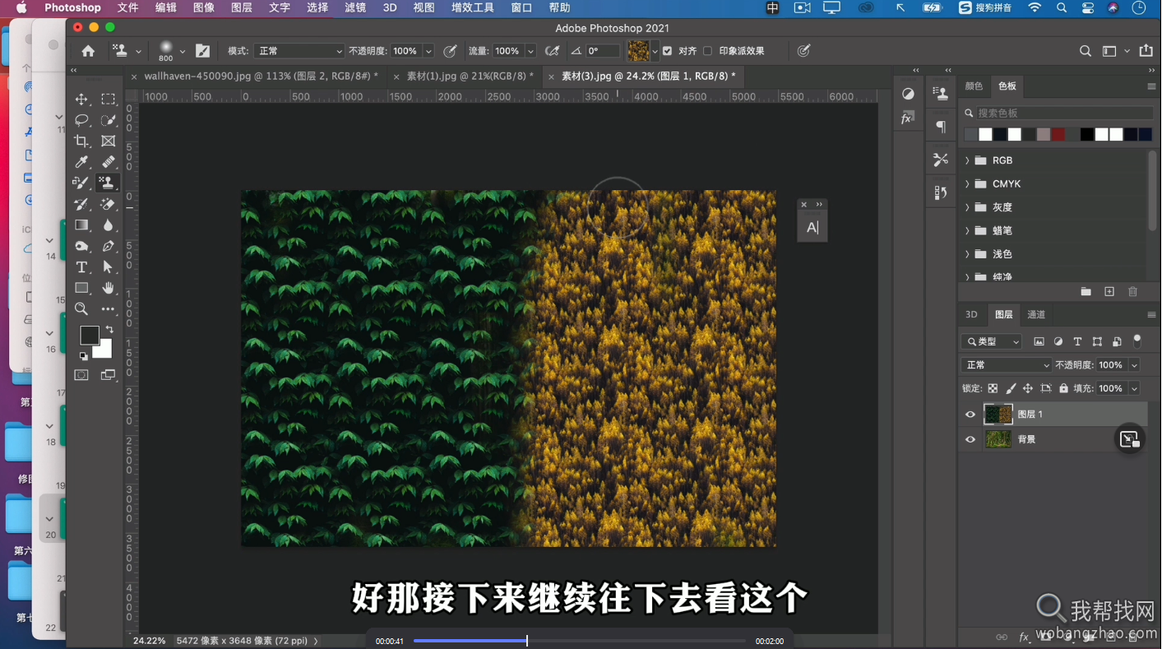
Task: Enable the 印象派效果 checkbox
Action: pyautogui.click(x=707, y=51)
